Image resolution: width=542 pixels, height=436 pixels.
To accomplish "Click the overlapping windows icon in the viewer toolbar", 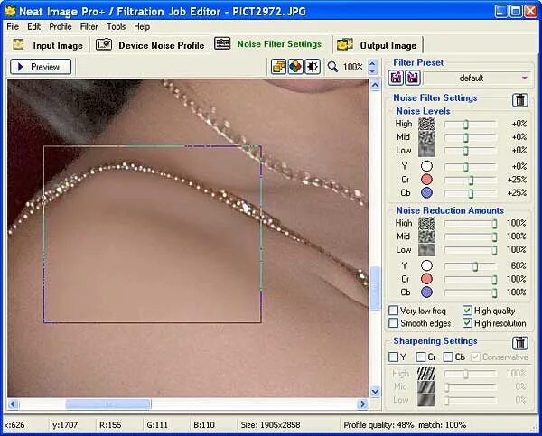I will point(278,67).
